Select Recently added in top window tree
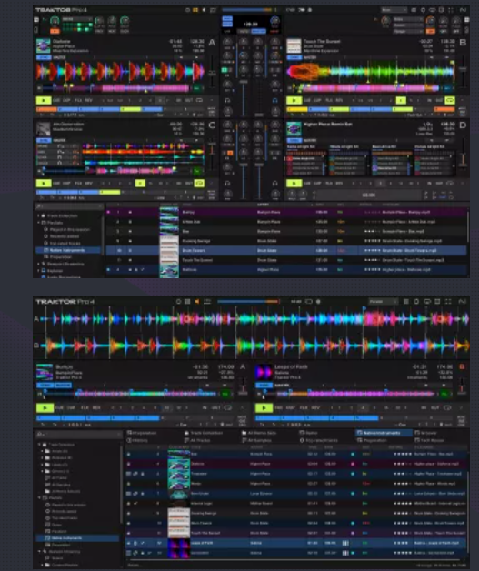This screenshot has height=571, width=479. point(65,236)
